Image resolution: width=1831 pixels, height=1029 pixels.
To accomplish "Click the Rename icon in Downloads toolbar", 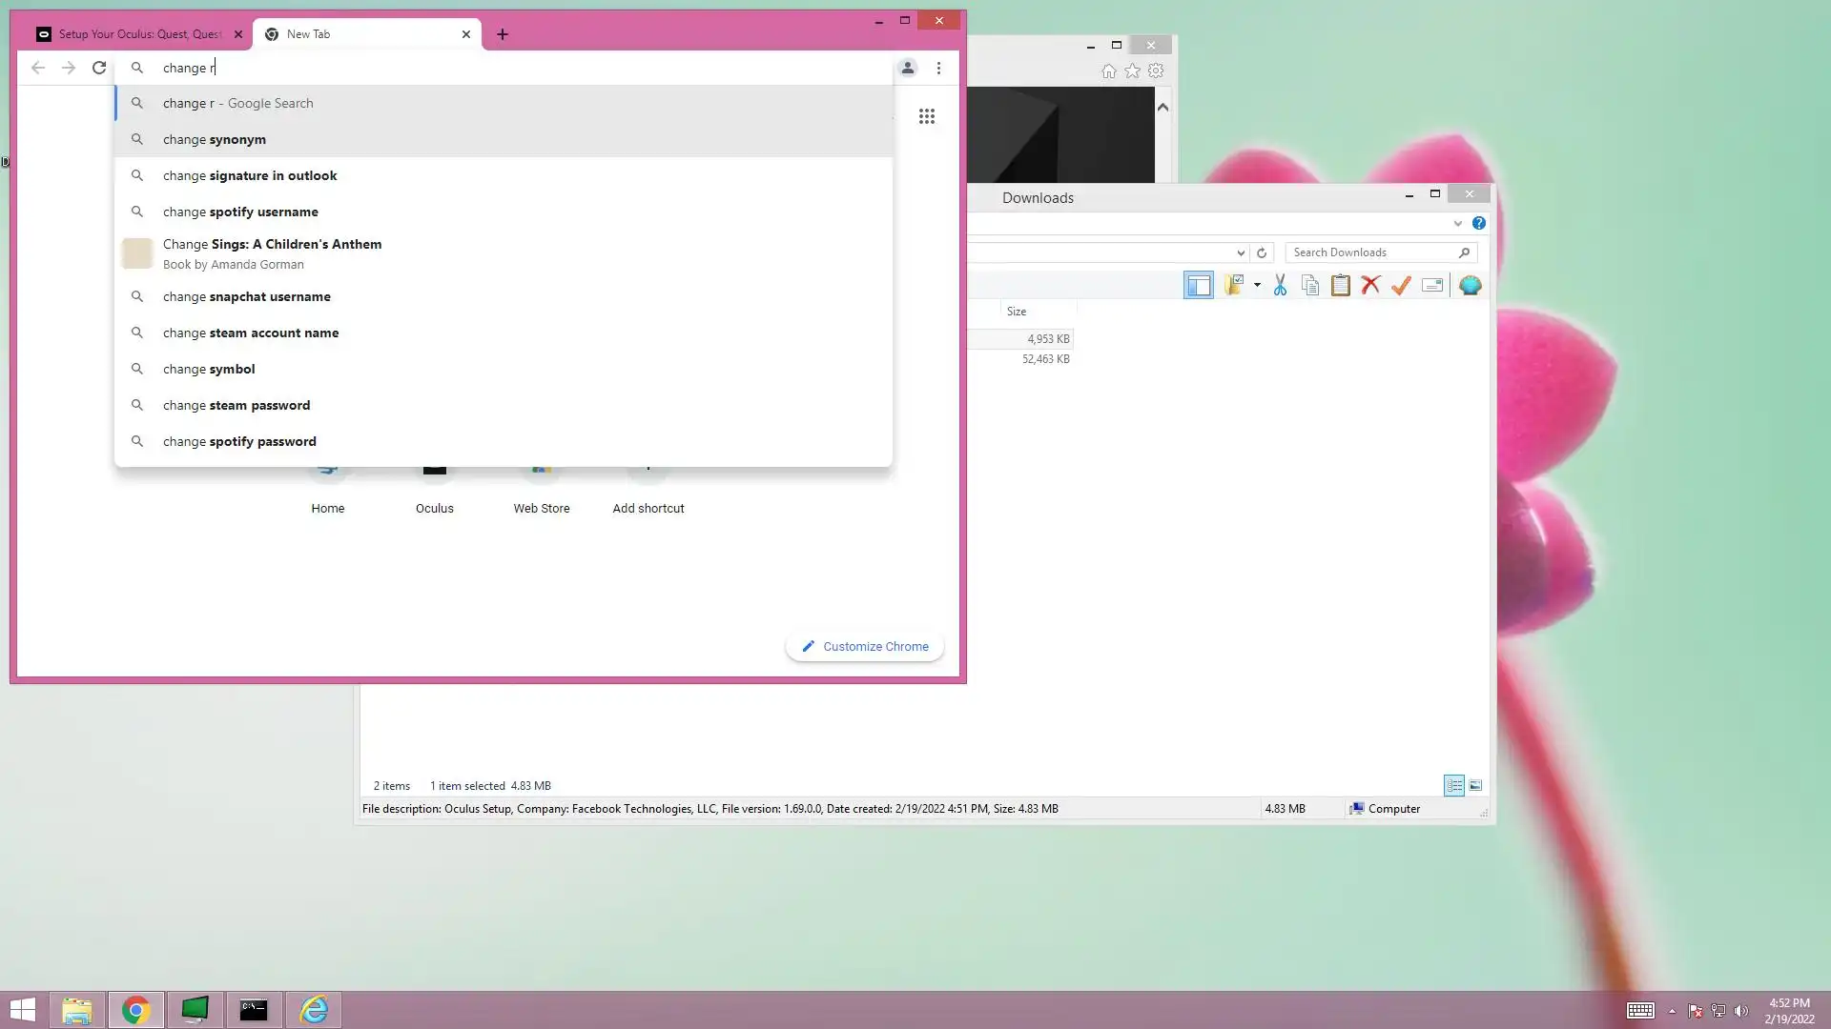I will pos(1431,285).
